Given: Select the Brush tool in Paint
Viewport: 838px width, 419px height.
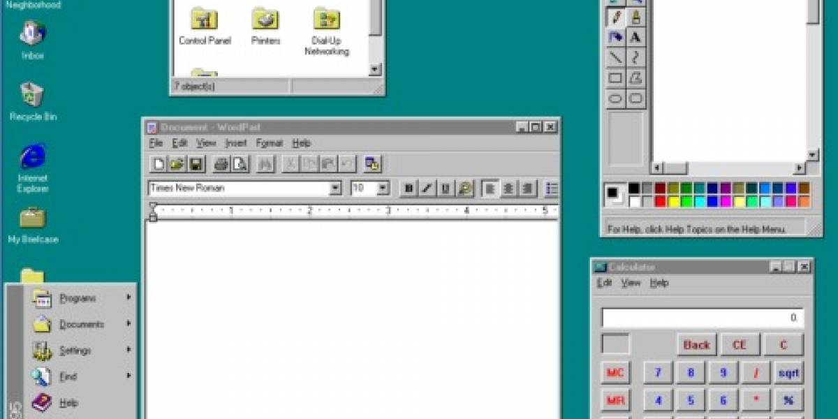Looking at the screenshot, I should 635,17.
